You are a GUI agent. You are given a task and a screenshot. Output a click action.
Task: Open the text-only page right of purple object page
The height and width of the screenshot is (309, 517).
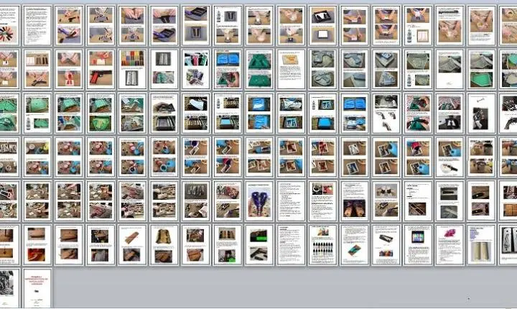tap(290, 201)
